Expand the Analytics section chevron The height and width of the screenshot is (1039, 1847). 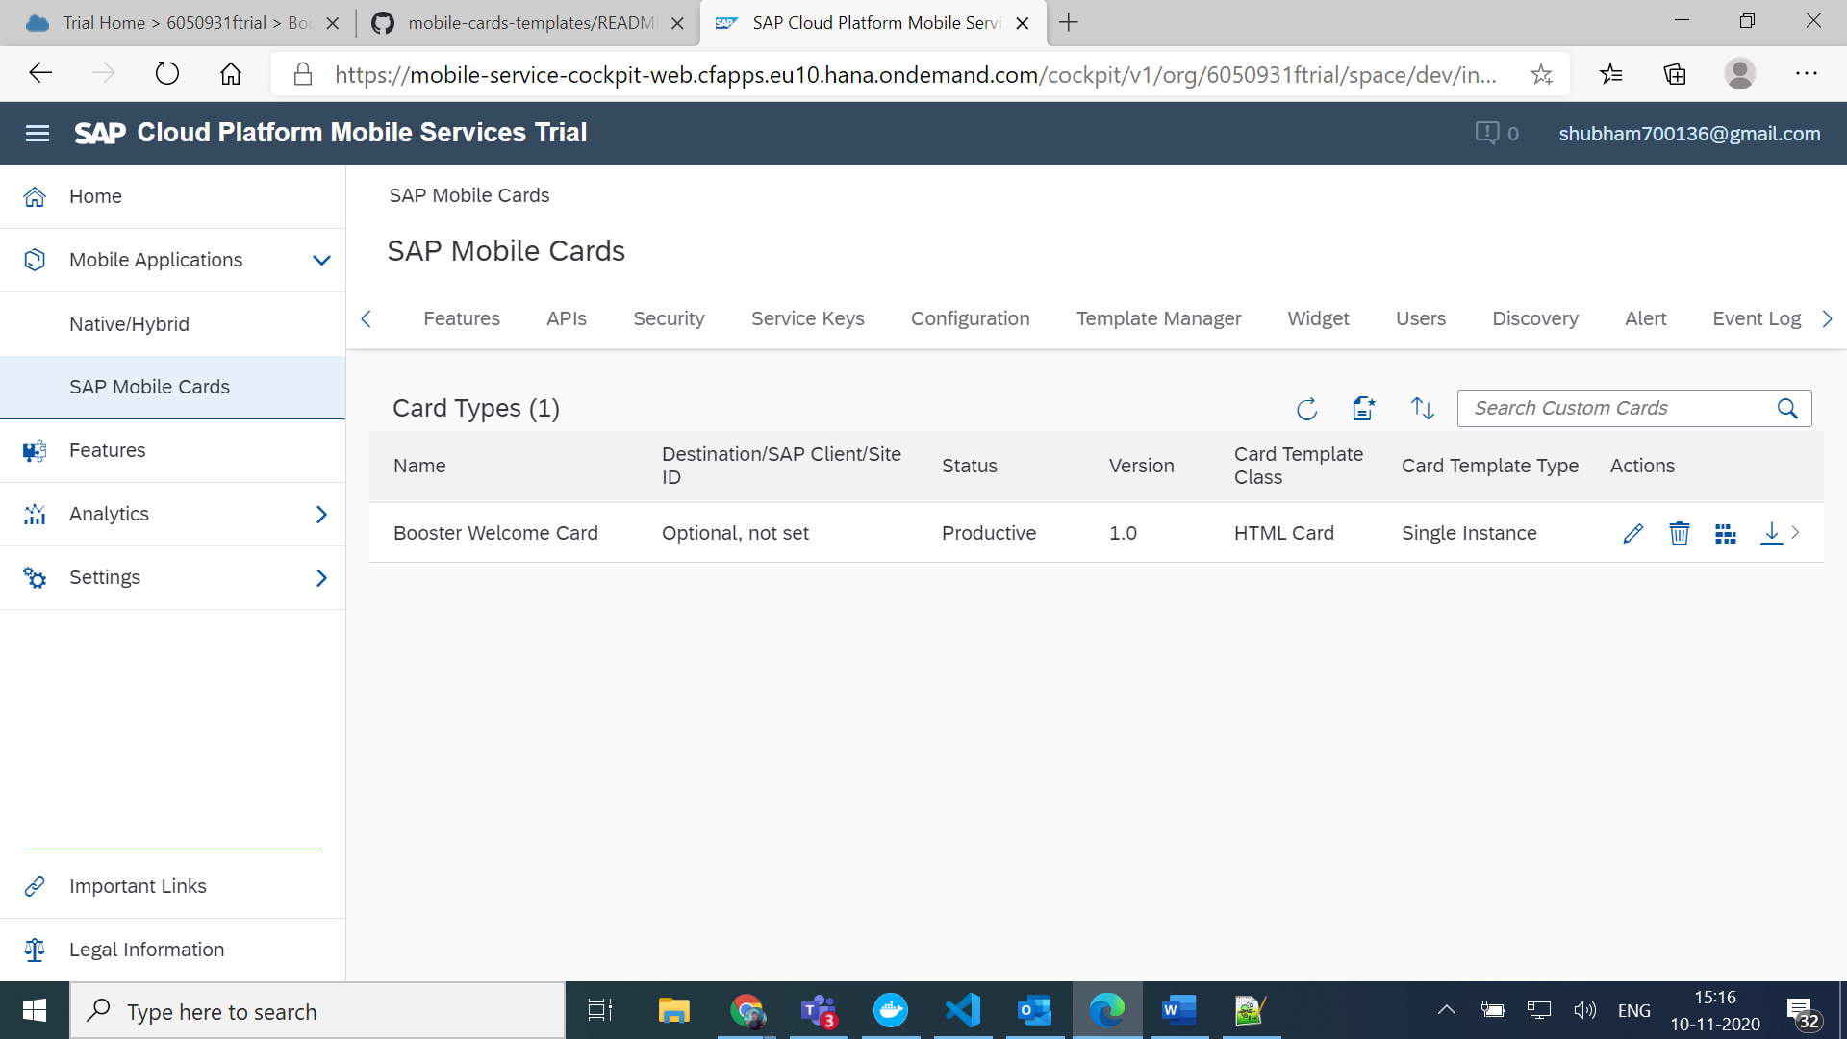tap(321, 514)
